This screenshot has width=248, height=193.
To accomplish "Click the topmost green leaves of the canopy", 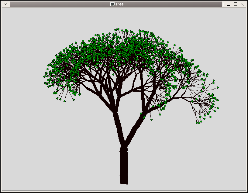I will click(x=117, y=30).
